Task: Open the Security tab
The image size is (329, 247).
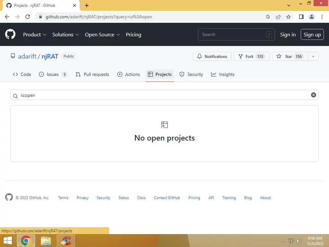Action: tap(191, 74)
